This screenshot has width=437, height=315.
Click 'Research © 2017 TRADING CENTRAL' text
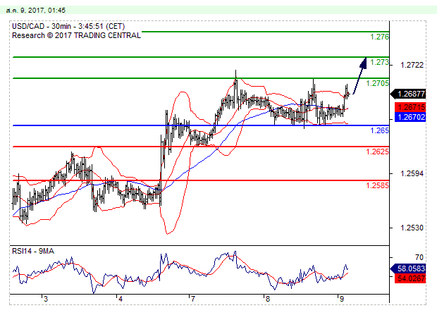[76, 35]
